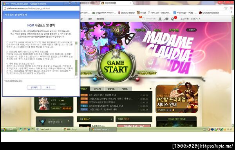Viewport: 235px width, 150px height.
Task: Click the green-outlined button under the avatar
Action: click(x=56, y=108)
